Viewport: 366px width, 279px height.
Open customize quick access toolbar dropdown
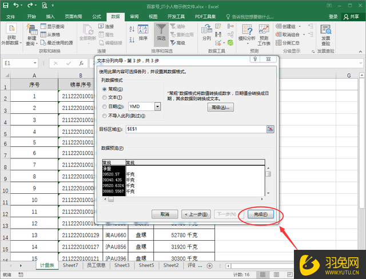pos(53,5)
